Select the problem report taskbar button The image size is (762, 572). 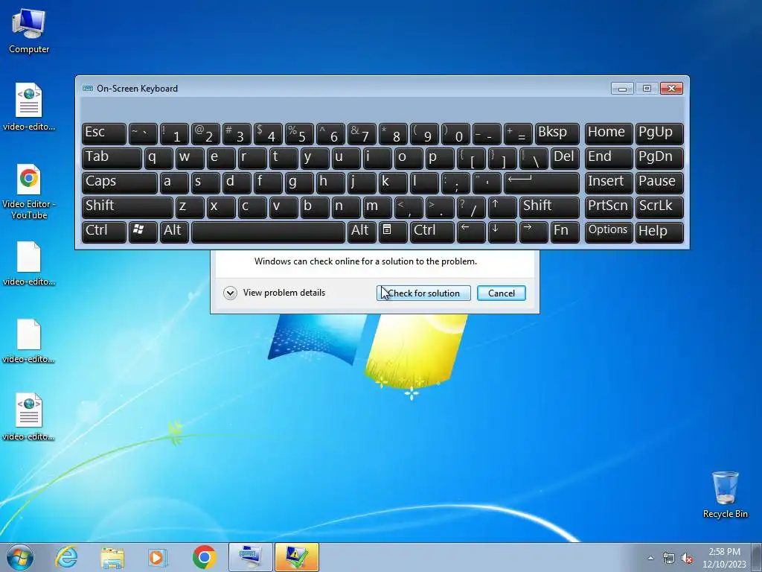pyautogui.click(x=296, y=557)
